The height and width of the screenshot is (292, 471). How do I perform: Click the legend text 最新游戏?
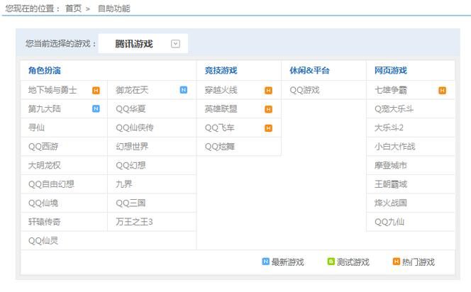click(287, 262)
